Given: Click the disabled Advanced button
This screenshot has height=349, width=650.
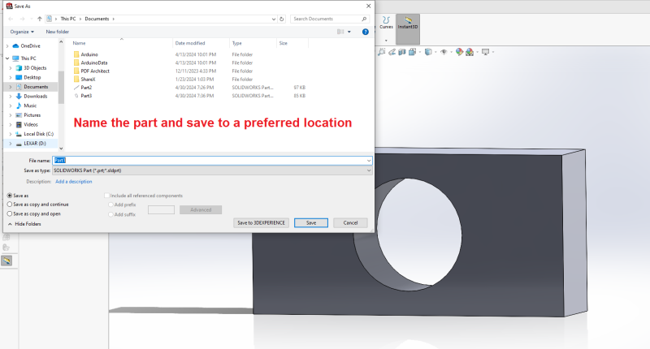Looking at the screenshot, I should click(201, 210).
